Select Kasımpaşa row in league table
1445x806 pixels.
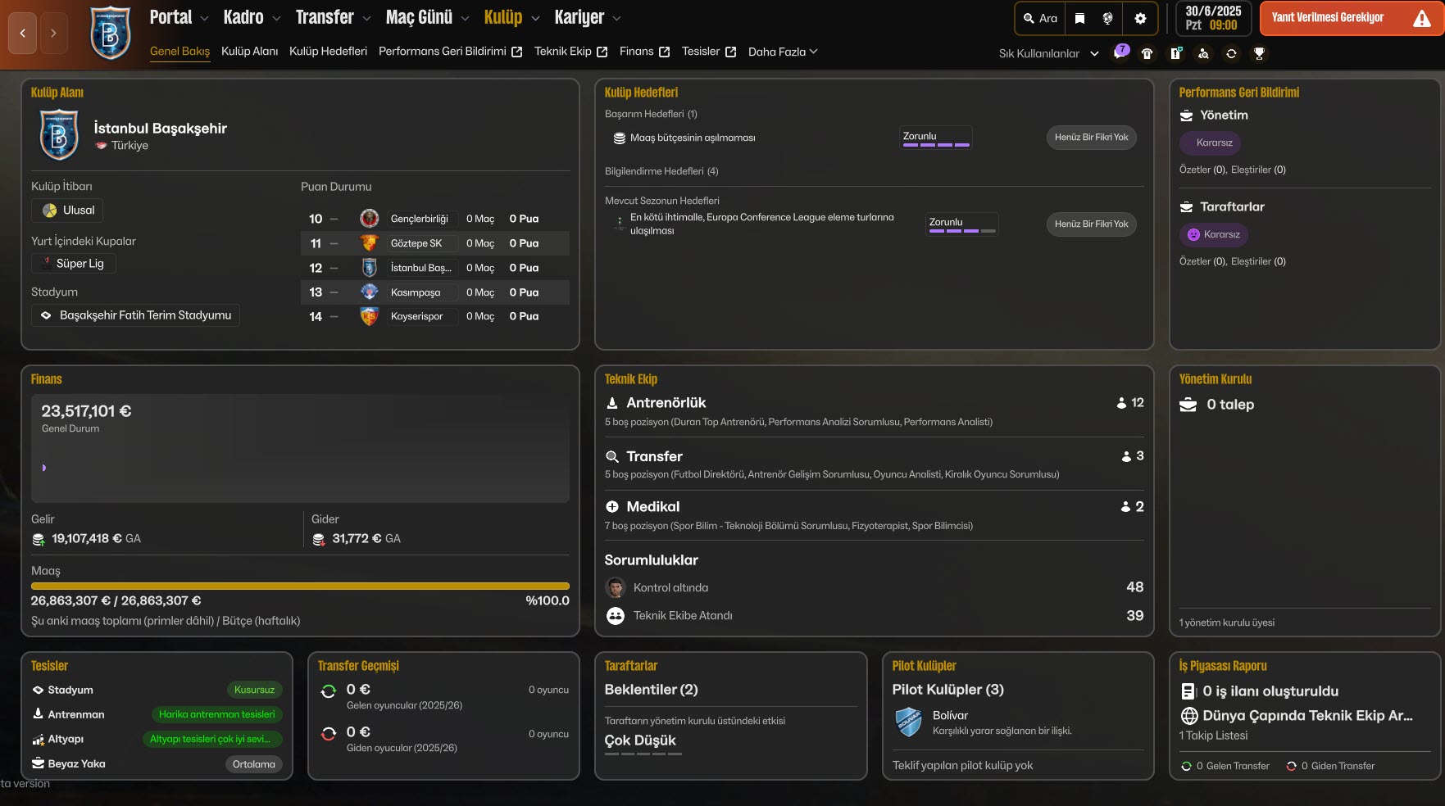click(x=434, y=292)
